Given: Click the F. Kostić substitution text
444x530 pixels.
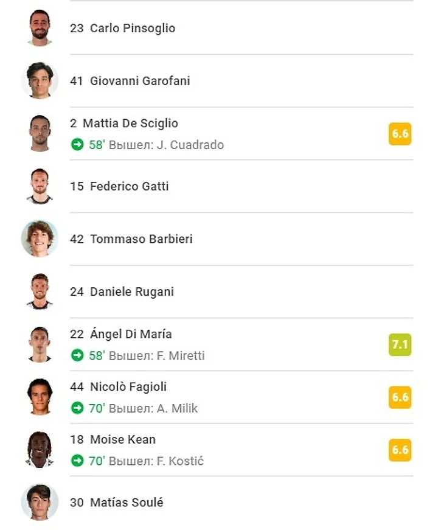Looking at the screenshot, I should (x=181, y=461).
